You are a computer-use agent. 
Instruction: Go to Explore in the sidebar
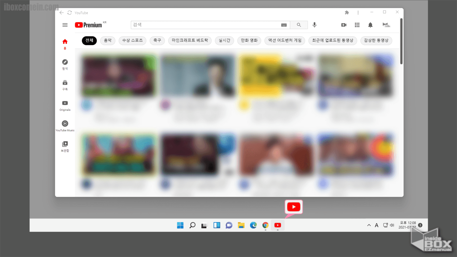[x=65, y=64]
